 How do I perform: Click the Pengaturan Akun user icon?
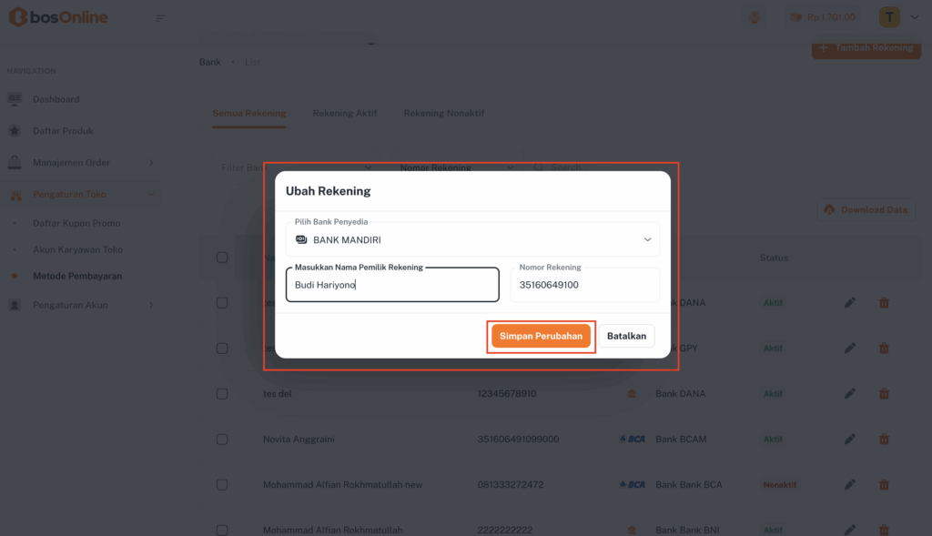tap(15, 306)
